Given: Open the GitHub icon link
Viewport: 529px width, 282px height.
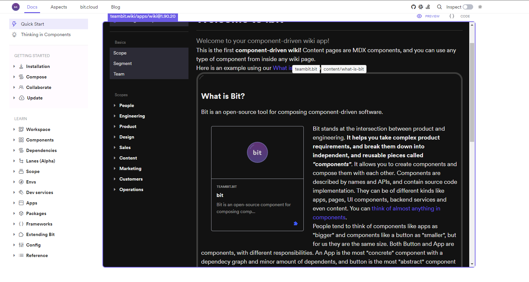Looking at the screenshot, I should (413, 7).
